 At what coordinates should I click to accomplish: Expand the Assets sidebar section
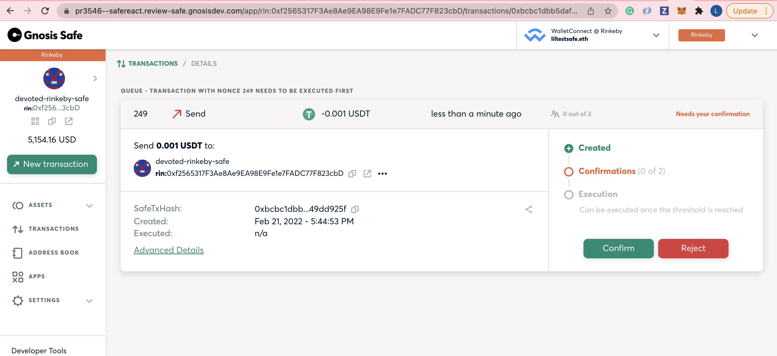(89, 205)
